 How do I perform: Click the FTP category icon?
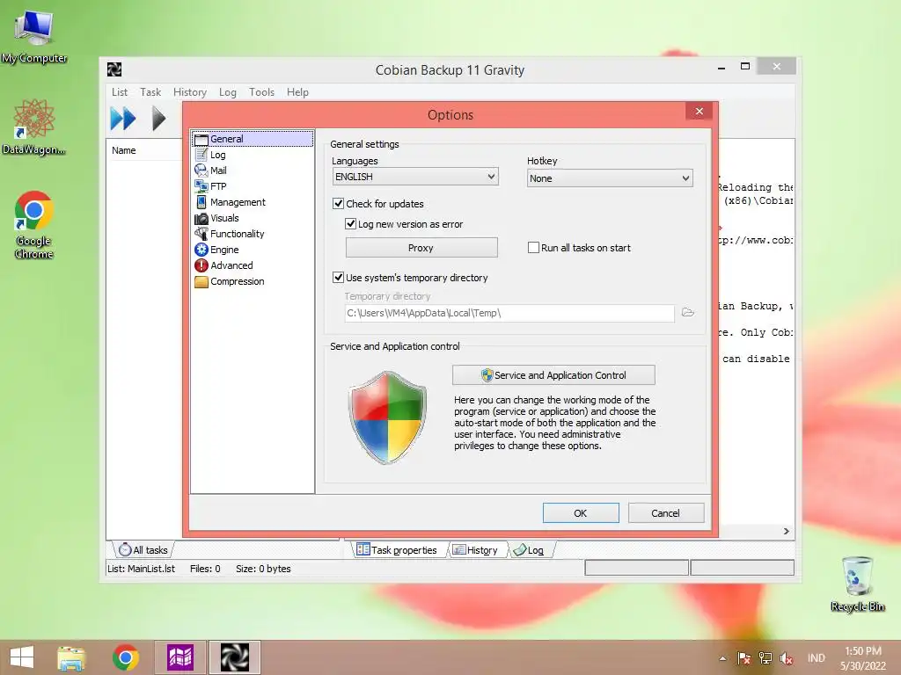pyautogui.click(x=201, y=186)
